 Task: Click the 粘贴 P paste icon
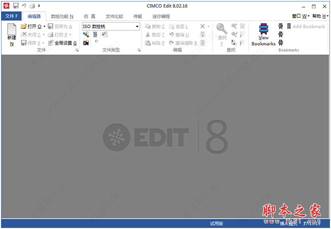148,43
